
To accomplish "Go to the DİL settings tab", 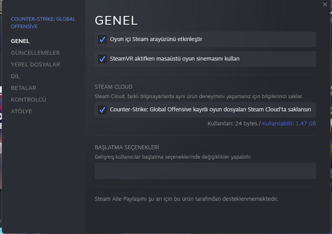I will pyautogui.click(x=15, y=76).
